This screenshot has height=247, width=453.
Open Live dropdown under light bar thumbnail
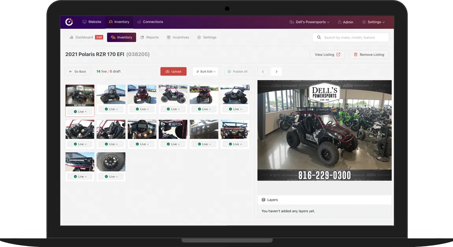[80, 177]
